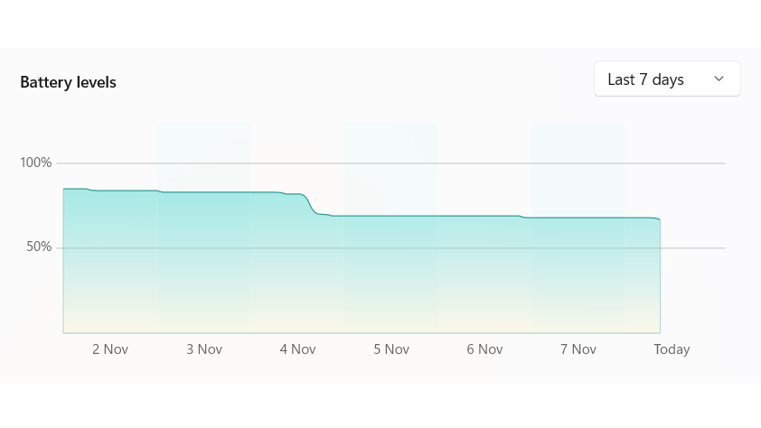The image size is (761, 428).
Task: Click the Battery levels heading
Action: pyautogui.click(x=69, y=82)
